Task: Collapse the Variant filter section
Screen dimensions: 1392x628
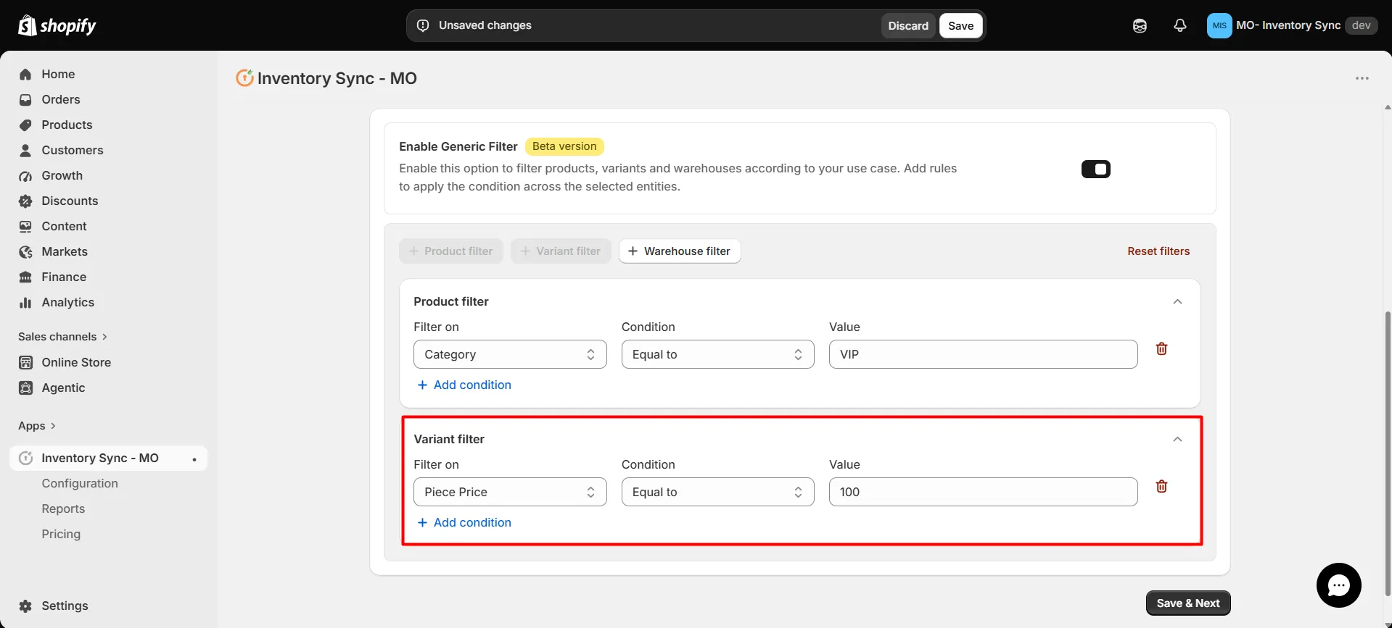Action: pyautogui.click(x=1177, y=439)
